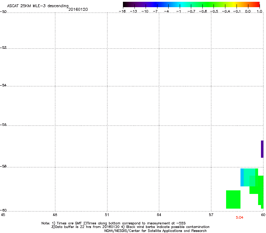Click the purple data strip near longitude 60
This screenshot has height=233, width=266.
point(262,149)
